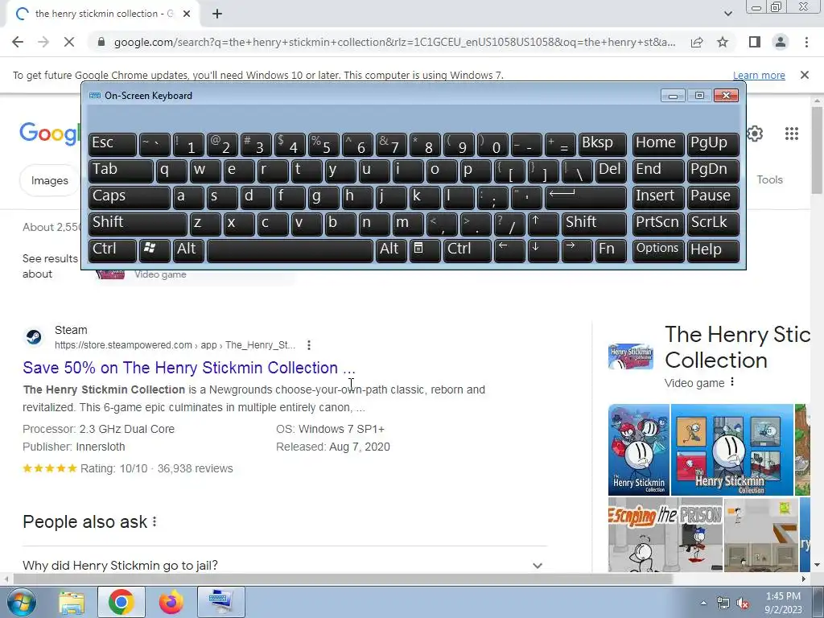824x618 pixels.
Task: Click the page vertical scrollbar thumb
Action: [x=817, y=150]
